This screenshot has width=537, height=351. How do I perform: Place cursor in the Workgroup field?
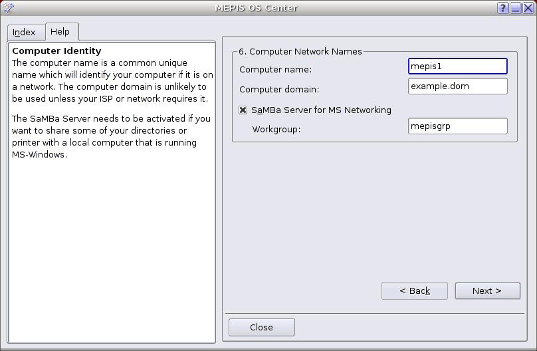click(457, 126)
